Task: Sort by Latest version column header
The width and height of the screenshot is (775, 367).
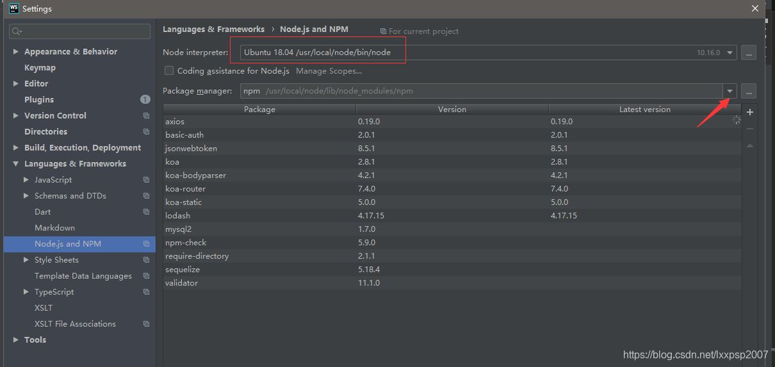Action: pos(645,110)
